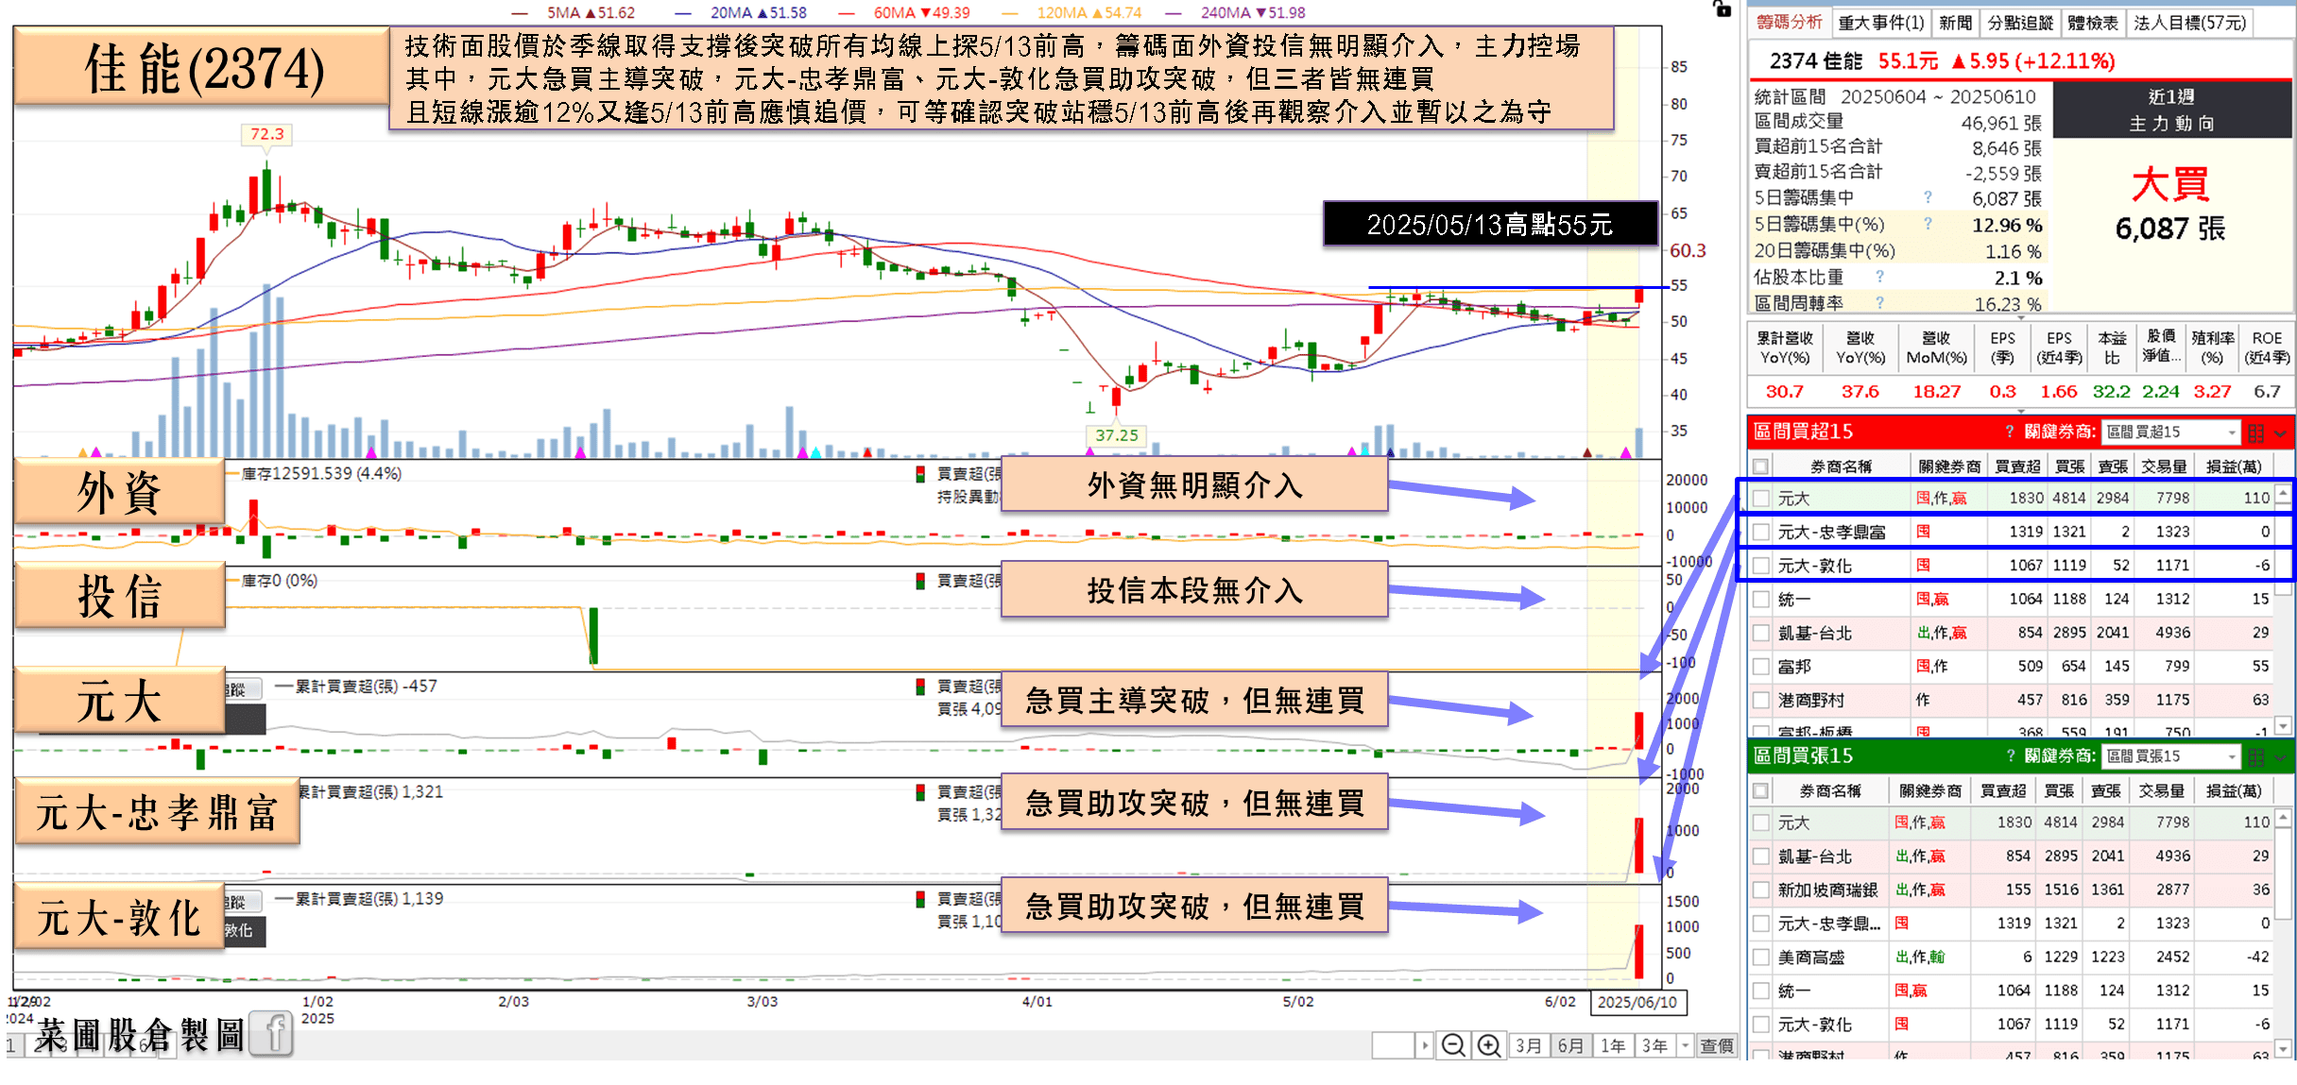Image resolution: width=2297 pixels, height=1085 pixels.
Task: Click red 買賣超 legend marker in 元大 panel
Action: coord(920,687)
